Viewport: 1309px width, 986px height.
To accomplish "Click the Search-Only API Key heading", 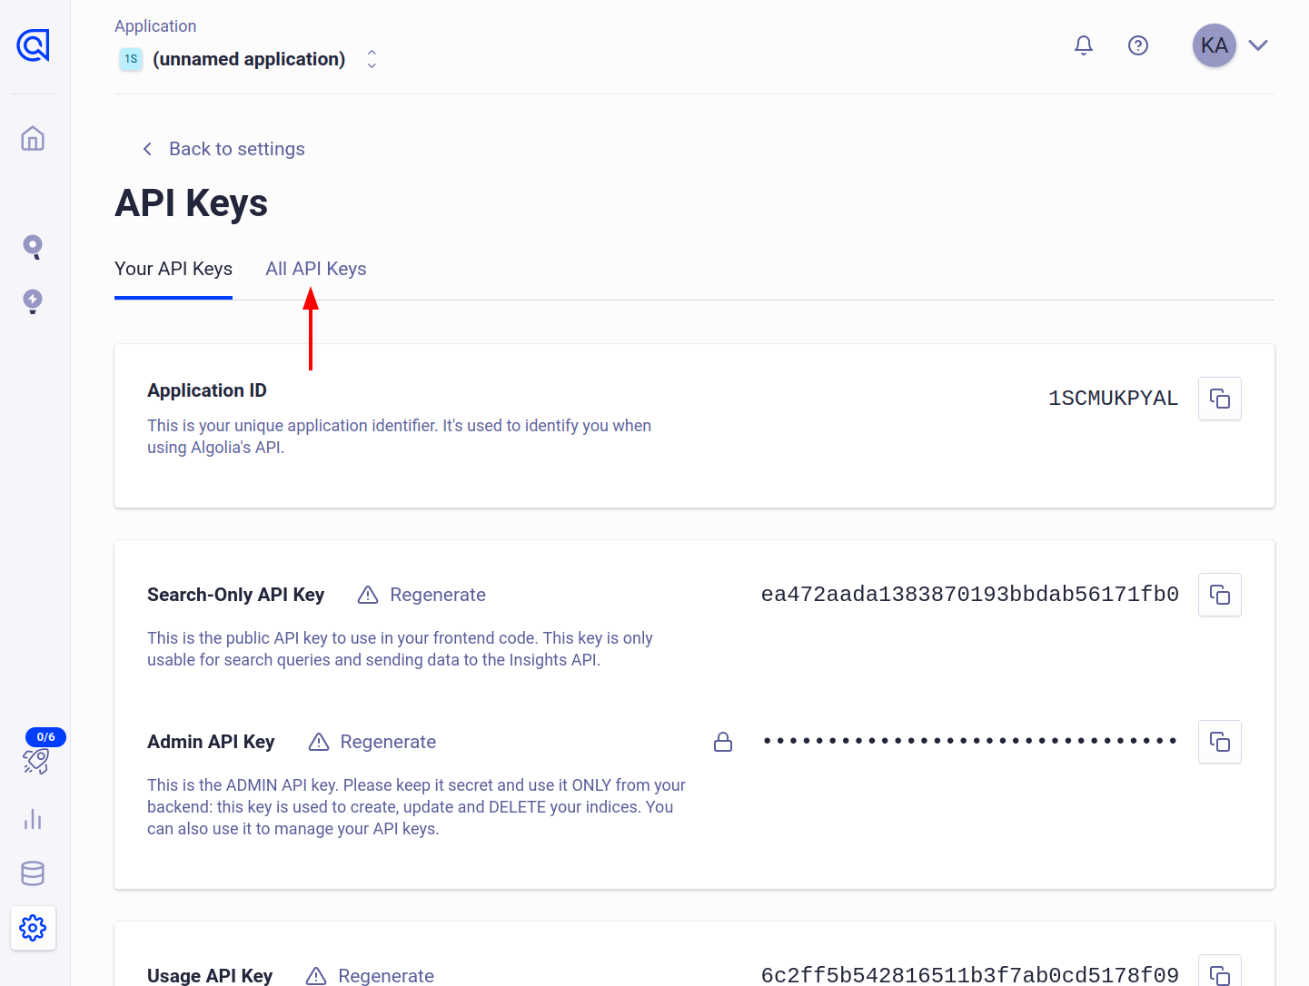I will coord(236,595).
